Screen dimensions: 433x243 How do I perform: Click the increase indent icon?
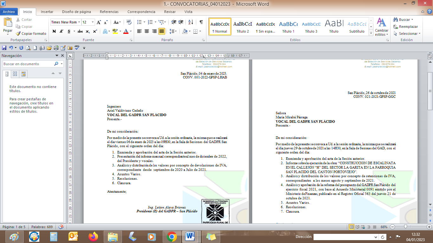[x=181, y=22]
